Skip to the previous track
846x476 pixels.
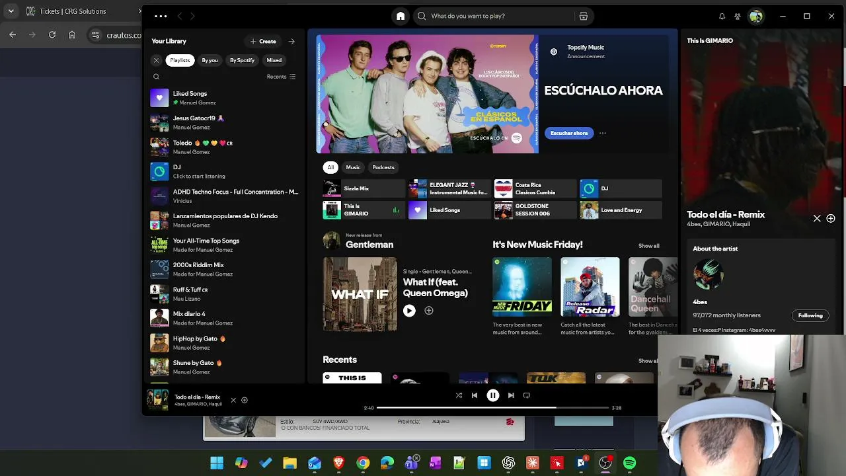pyautogui.click(x=475, y=395)
